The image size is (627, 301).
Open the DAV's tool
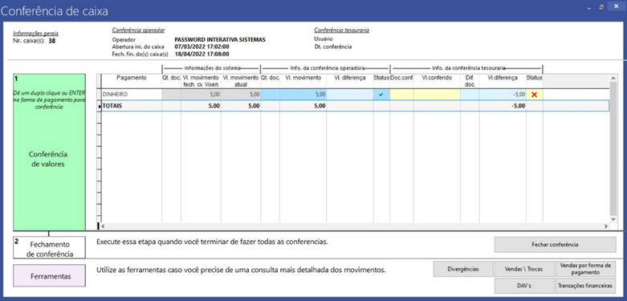pos(524,286)
